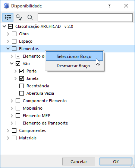Choose Desmarcar Braço from context menu
This screenshot has width=135, height=168.
pos(74,66)
